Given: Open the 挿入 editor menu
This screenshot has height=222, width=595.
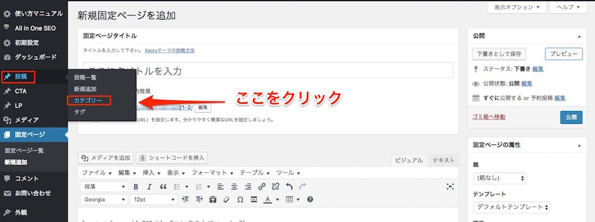Looking at the screenshot, I should [x=151, y=173].
